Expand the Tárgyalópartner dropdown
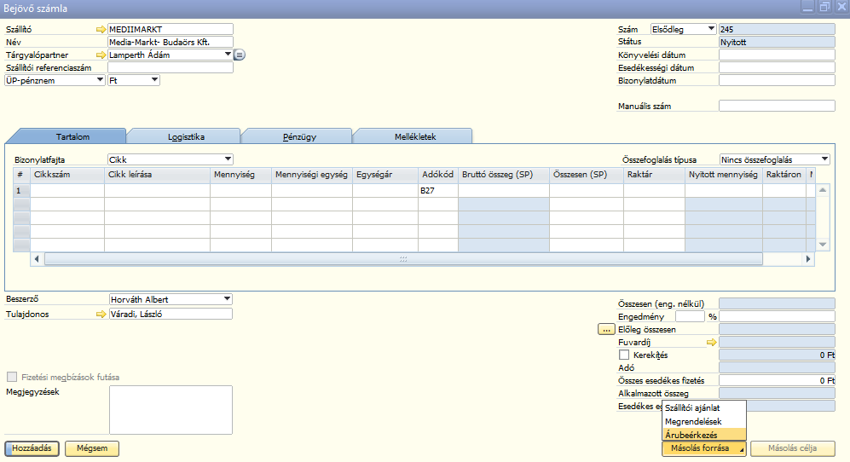Viewport: 850px width, 462px height. (228, 55)
